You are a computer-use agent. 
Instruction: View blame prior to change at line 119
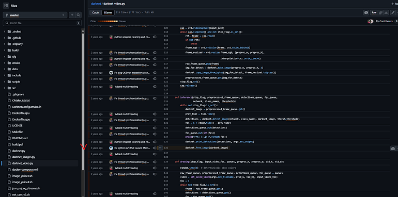click(155, 73)
